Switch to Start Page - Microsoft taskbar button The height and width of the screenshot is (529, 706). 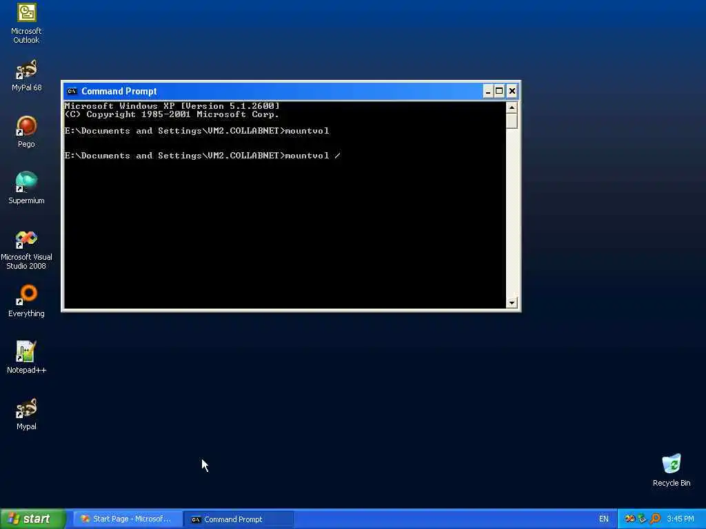click(128, 519)
